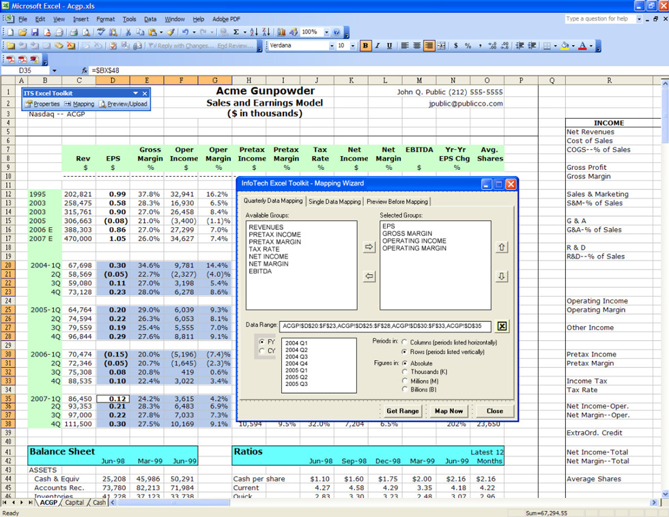The height and width of the screenshot is (517, 669).
Task: Click the Get Range button
Action: pos(402,411)
